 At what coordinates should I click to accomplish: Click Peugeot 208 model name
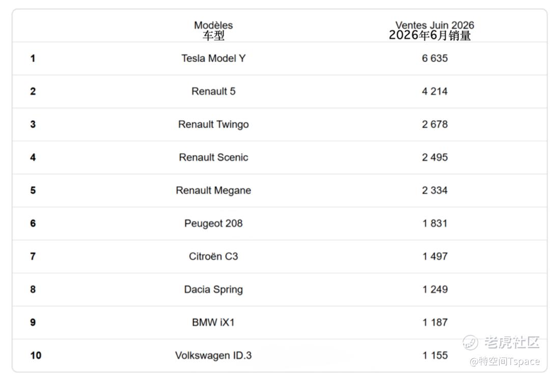[x=213, y=223]
